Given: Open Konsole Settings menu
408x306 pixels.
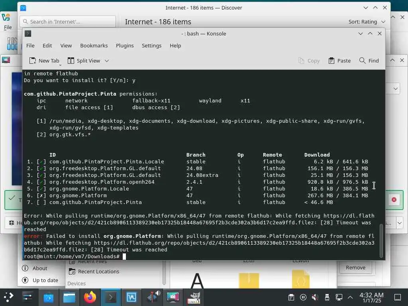Looking at the screenshot, I should tap(151, 45).
